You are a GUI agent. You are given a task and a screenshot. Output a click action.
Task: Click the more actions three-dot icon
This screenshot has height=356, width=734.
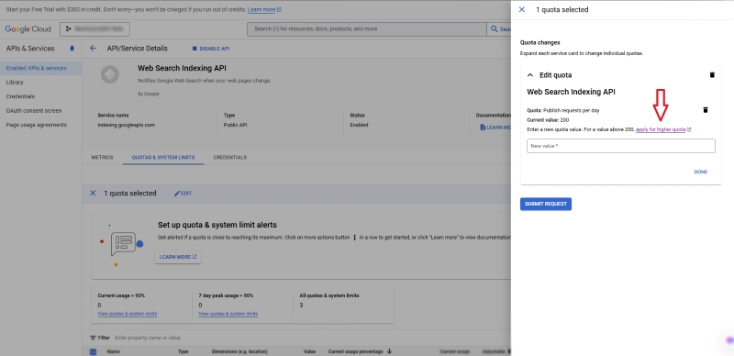pyautogui.click(x=355, y=237)
